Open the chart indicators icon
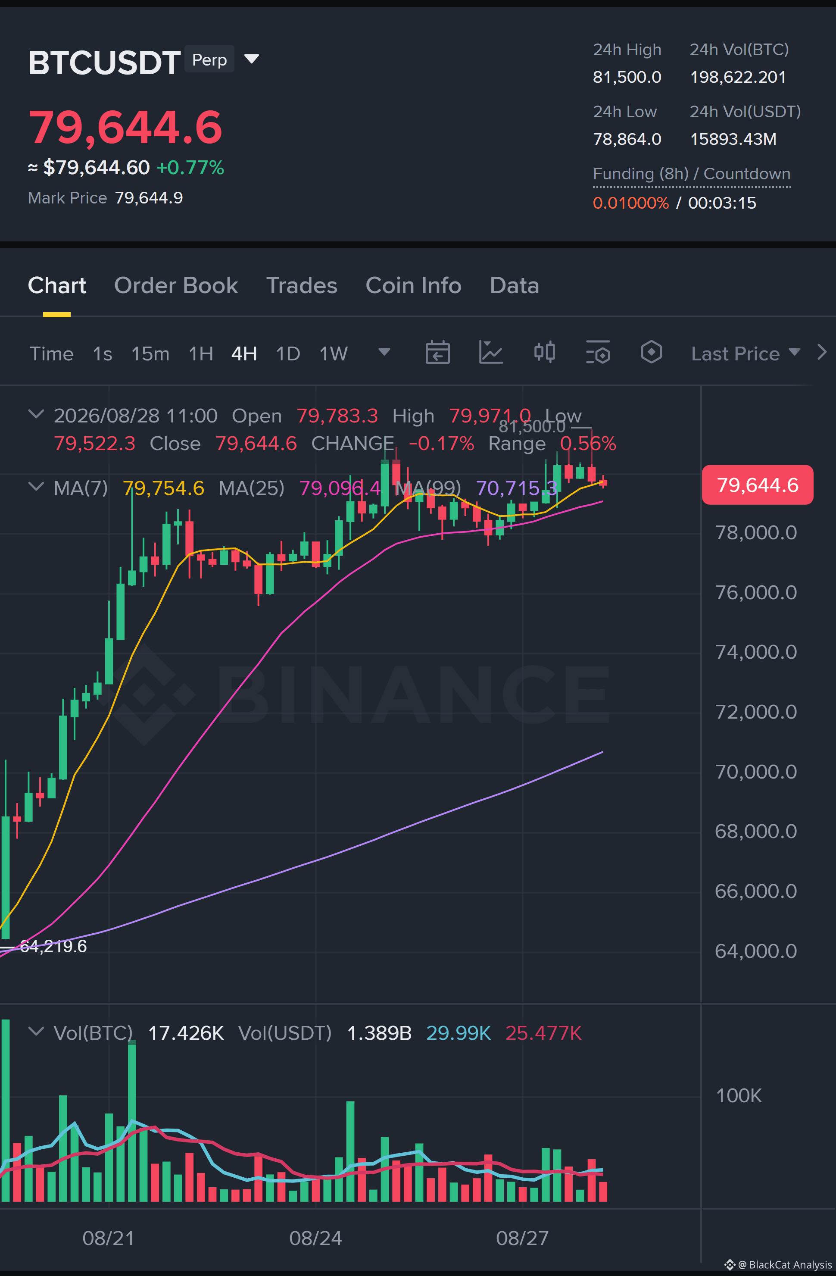The height and width of the screenshot is (1276, 836). click(491, 353)
